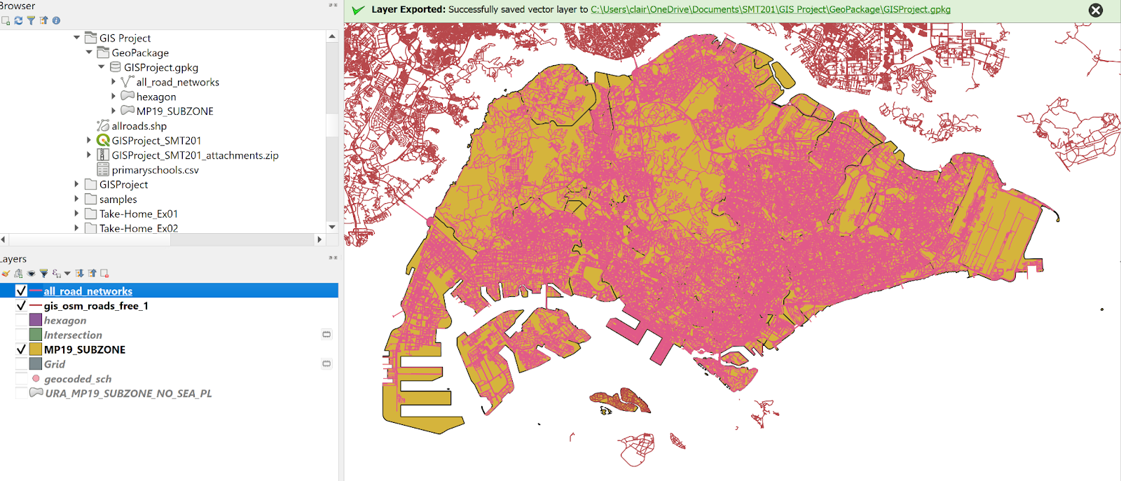This screenshot has width=1121, height=481.
Task: Click Refresh icon in Browser panel
Action: pyautogui.click(x=18, y=20)
